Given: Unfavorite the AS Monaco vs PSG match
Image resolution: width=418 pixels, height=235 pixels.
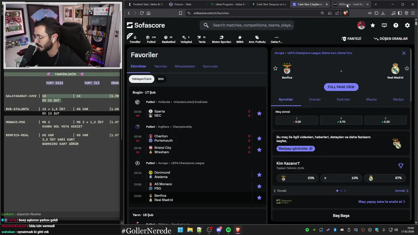Looking at the screenshot, I should tap(259, 186).
